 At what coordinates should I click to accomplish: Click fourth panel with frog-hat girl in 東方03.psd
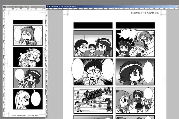(28, 99)
